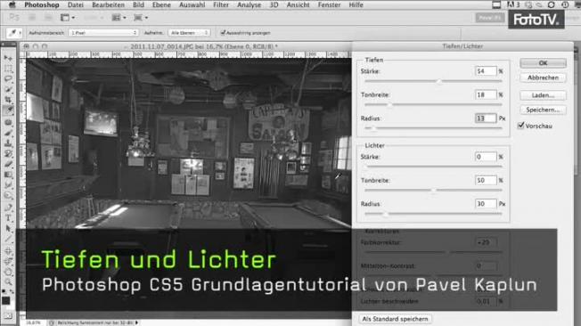The image size is (581, 326).
Task: Open the Filter menu
Action: click(221, 4)
